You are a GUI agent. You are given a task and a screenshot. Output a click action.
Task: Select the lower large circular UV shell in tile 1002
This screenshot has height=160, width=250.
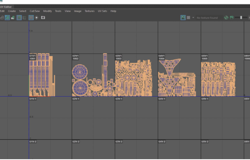(80, 88)
